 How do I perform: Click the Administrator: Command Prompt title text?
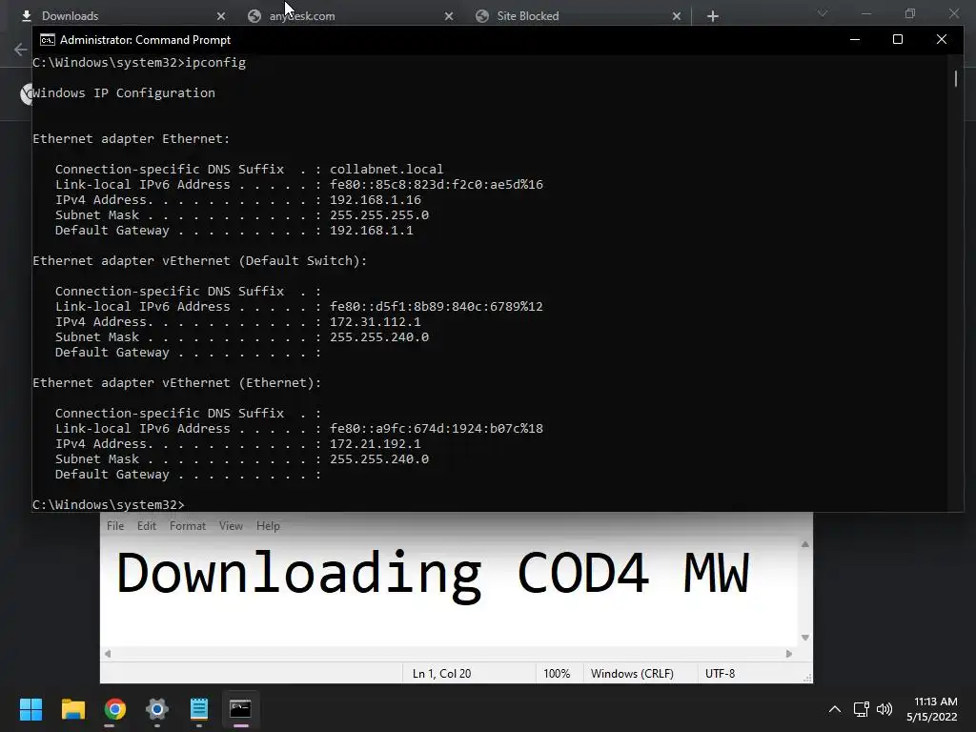coord(145,40)
